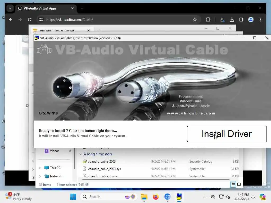The image size is (271, 203).
Task: Select the vbaudio_cable_2003 catalog file
Action: (102, 162)
